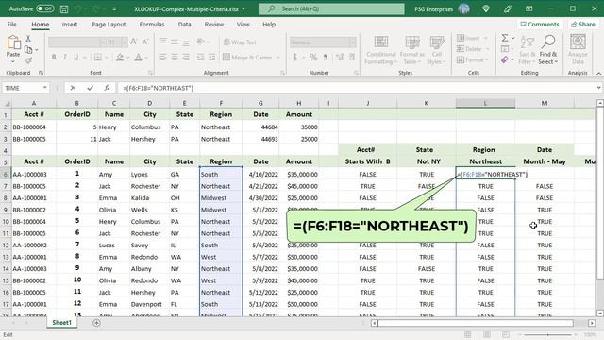The image size is (604, 340).
Task: Switch to the Formulas tab
Action: point(152,25)
